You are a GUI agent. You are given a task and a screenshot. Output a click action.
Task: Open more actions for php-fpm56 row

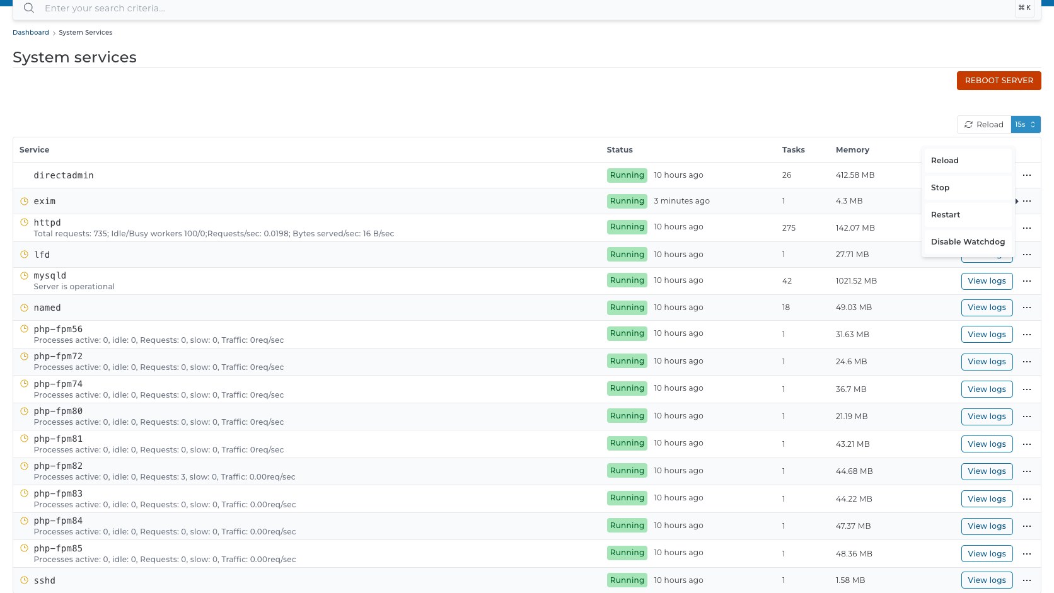(1027, 335)
